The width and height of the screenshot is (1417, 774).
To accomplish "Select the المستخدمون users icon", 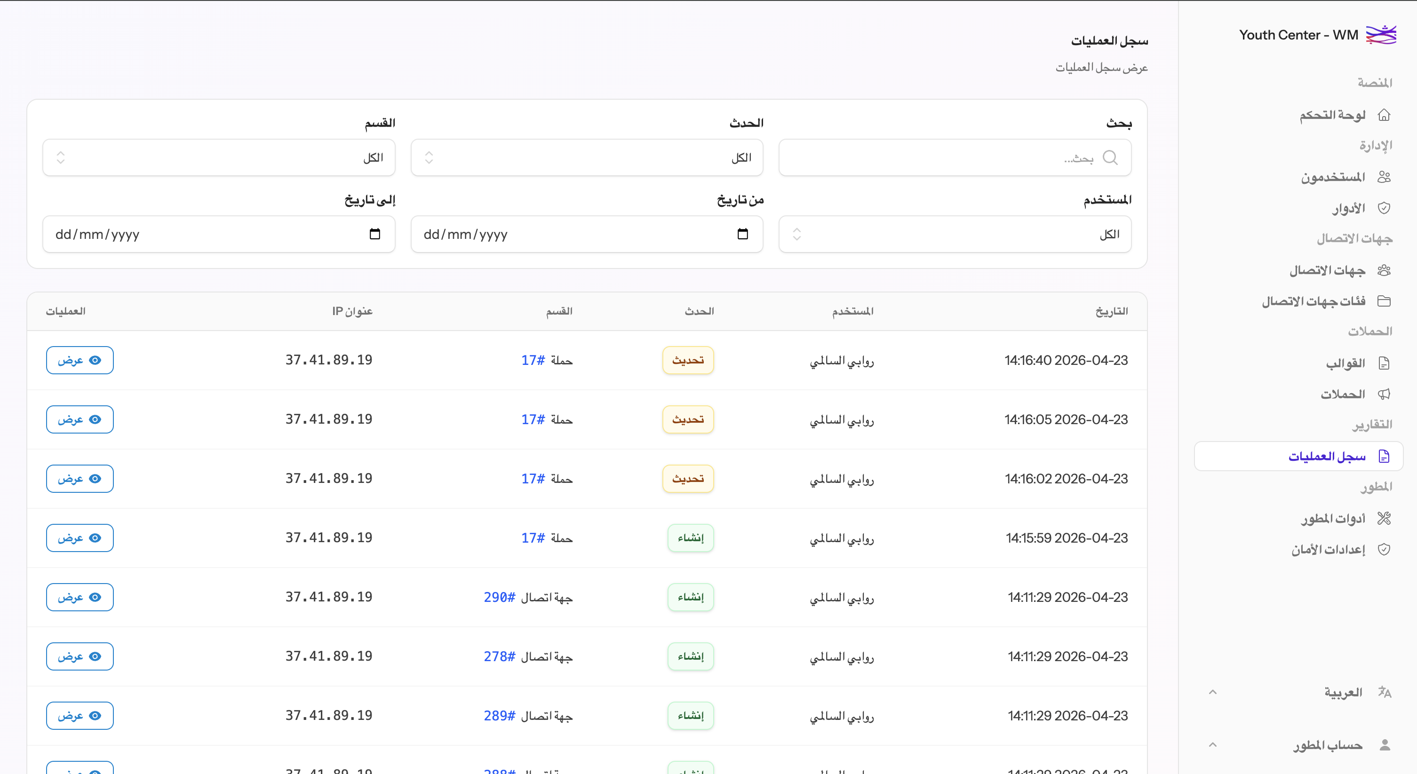I will (1385, 176).
